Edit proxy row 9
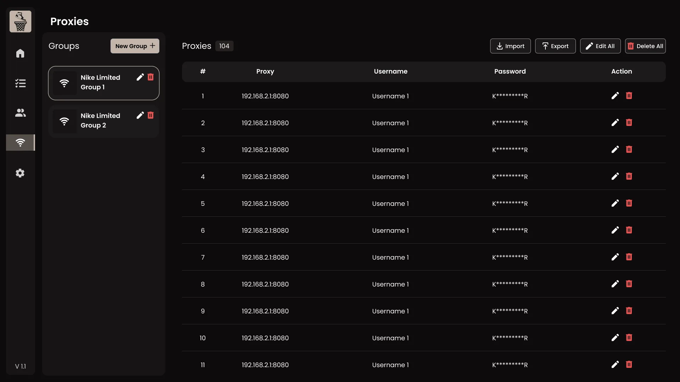Screen dimensions: 680x382 pyautogui.click(x=615, y=311)
